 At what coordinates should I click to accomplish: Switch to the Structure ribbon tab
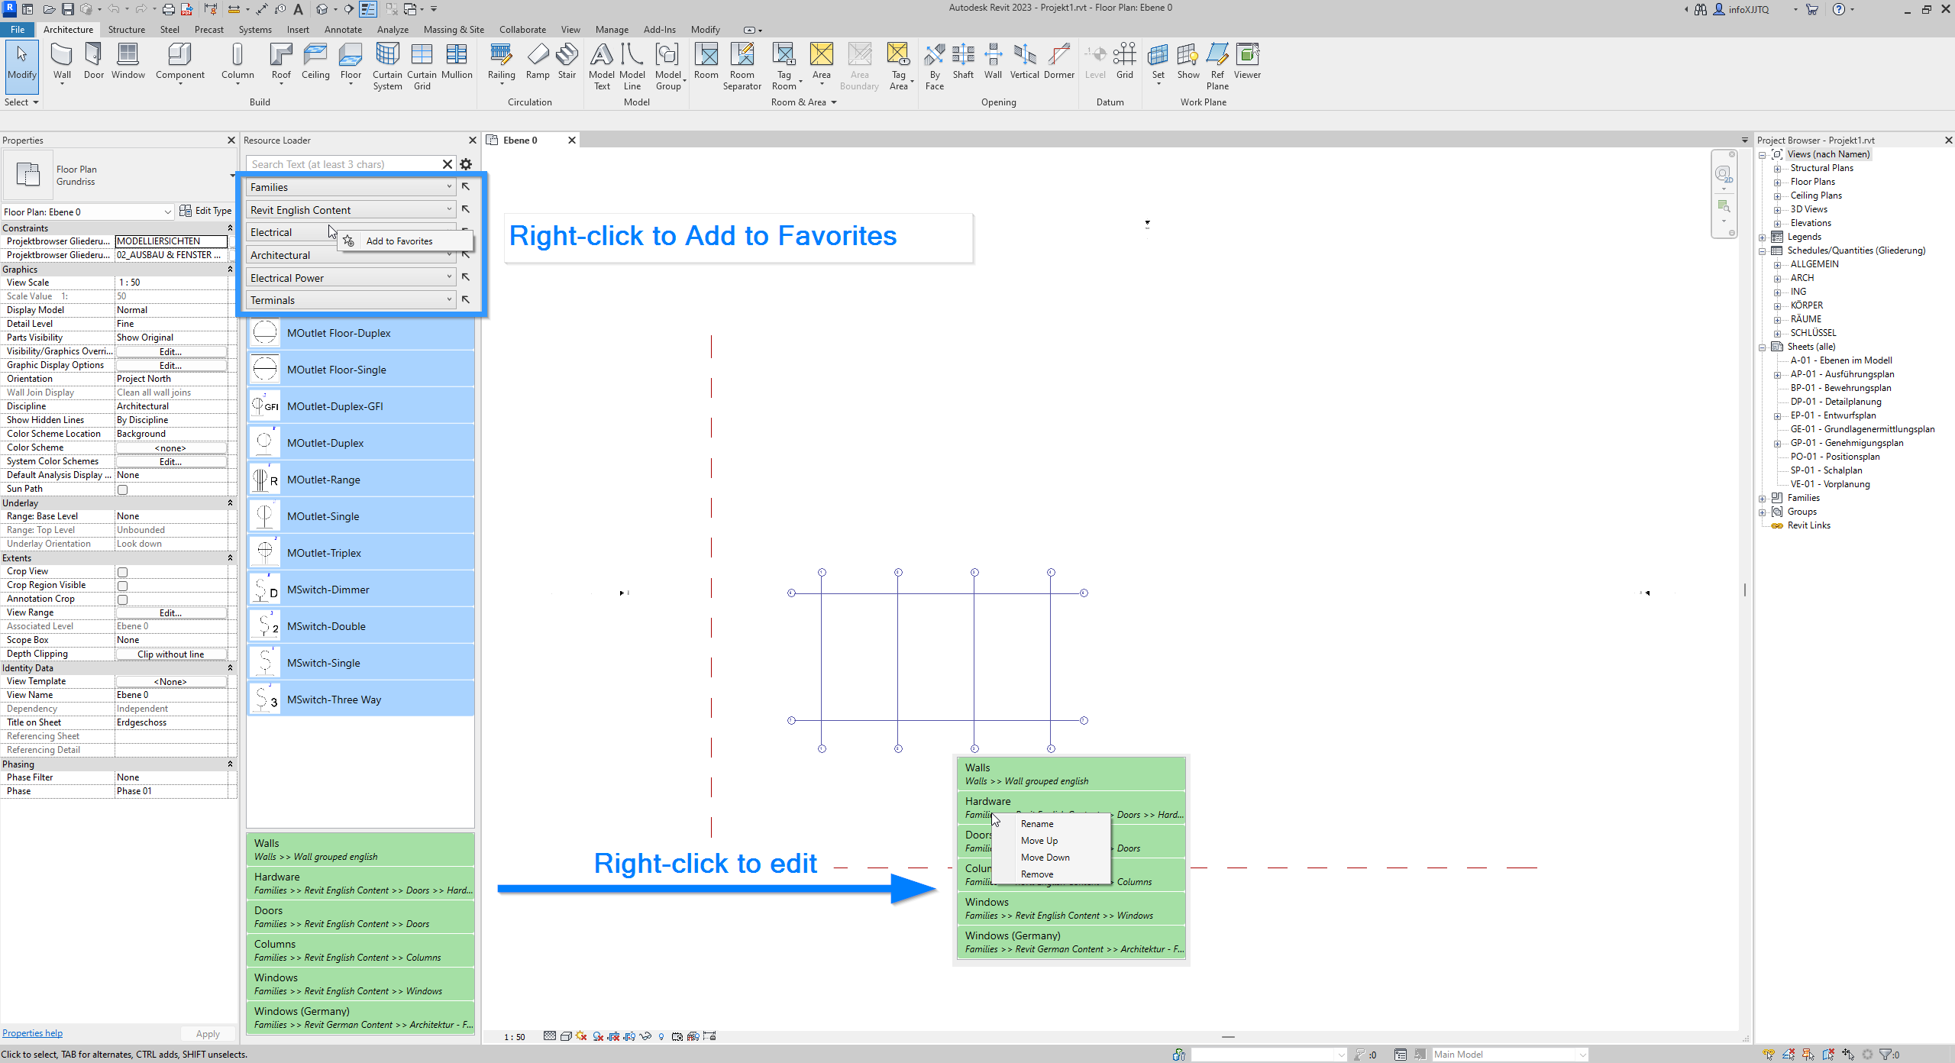pos(126,30)
